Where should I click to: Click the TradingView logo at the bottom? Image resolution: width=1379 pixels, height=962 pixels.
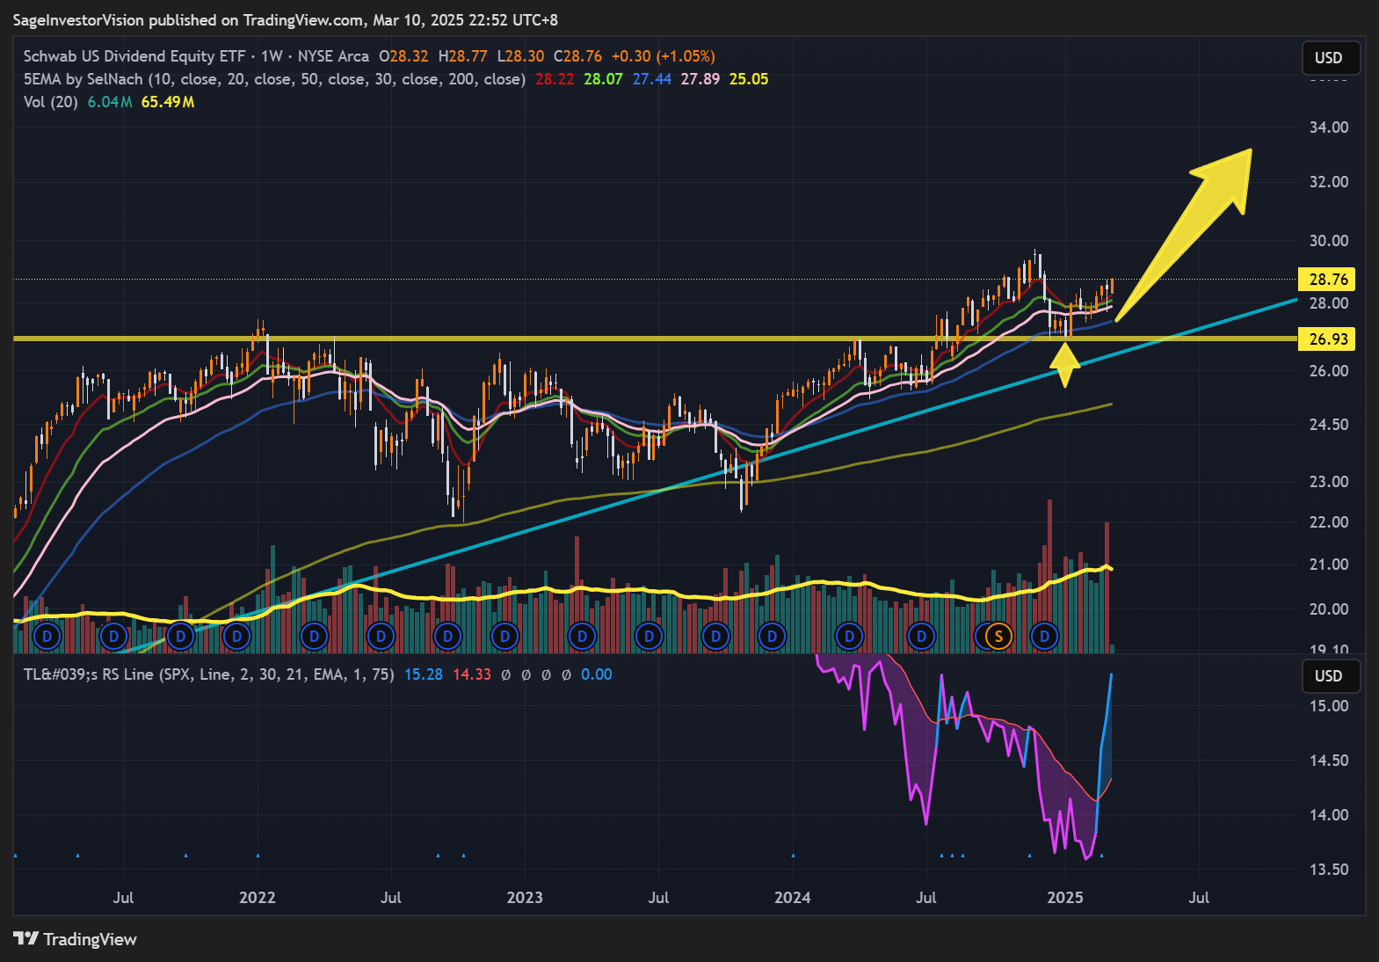pyautogui.click(x=76, y=939)
